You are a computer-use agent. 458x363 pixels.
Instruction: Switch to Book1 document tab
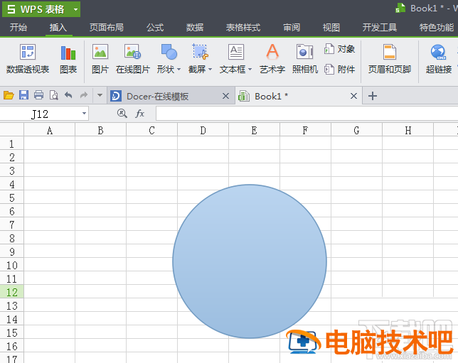pyautogui.click(x=299, y=96)
